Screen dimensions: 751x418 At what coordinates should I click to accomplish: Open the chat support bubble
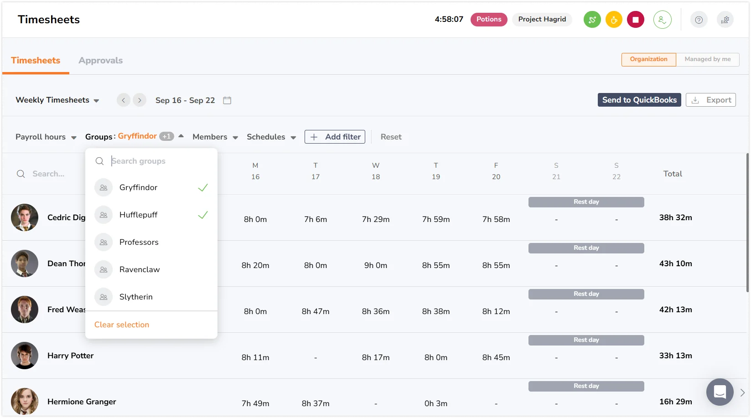pyautogui.click(x=720, y=392)
